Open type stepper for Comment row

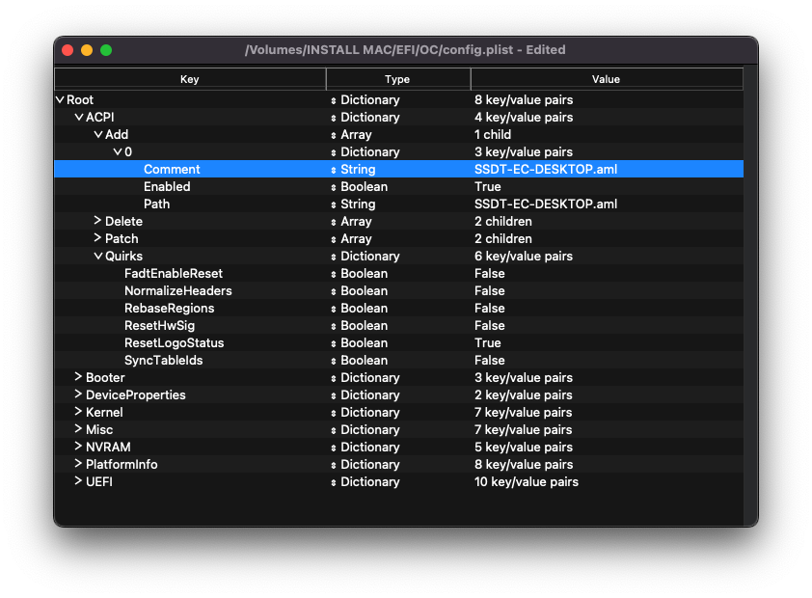coord(334,170)
